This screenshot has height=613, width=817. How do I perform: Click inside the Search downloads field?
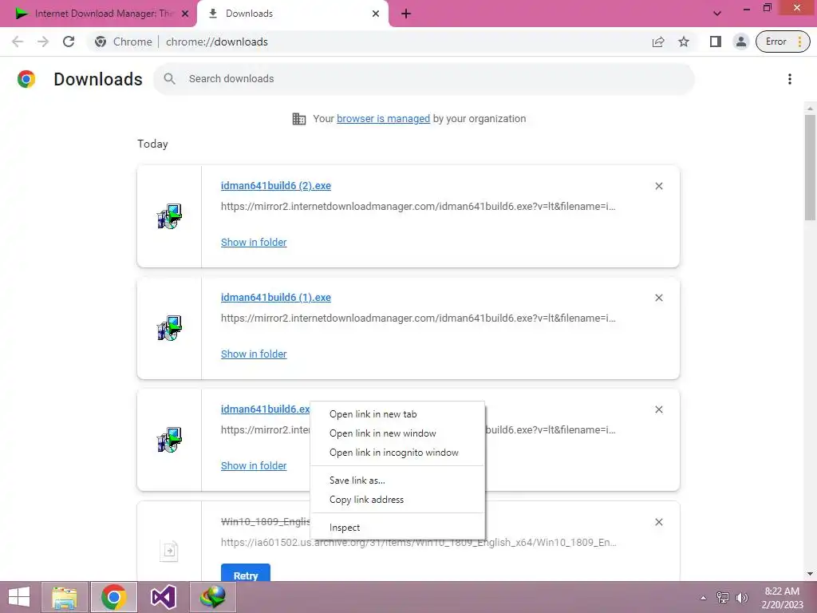pos(424,79)
